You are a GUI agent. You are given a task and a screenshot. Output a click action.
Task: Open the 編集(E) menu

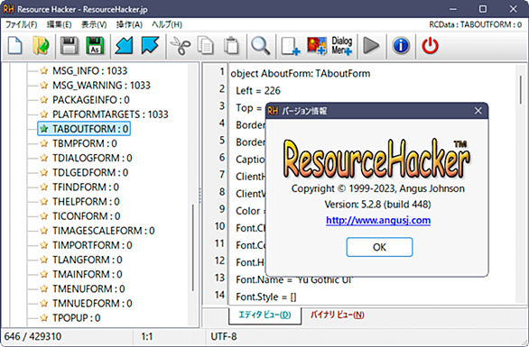coord(59,24)
